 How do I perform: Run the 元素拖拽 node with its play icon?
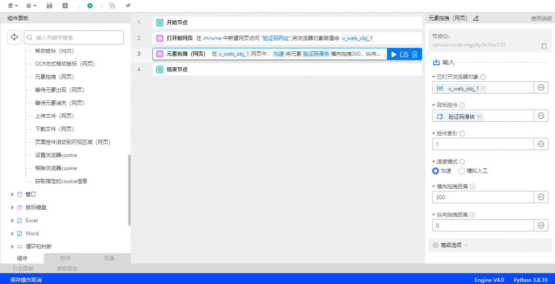(x=393, y=54)
